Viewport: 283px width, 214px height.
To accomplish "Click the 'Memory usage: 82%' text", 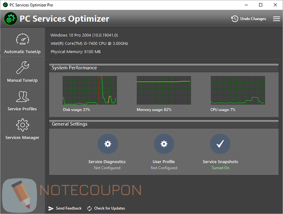I will [x=154, y=110].
